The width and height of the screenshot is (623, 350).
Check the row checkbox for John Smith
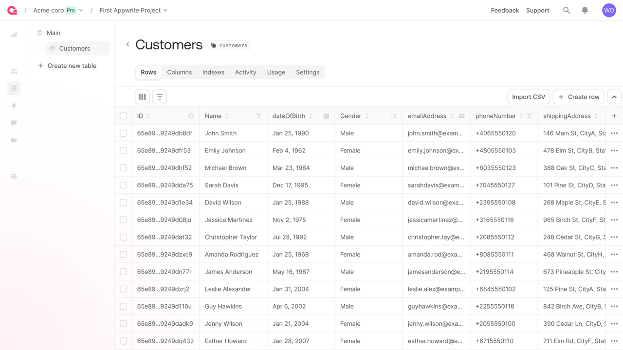coord(123,133)
